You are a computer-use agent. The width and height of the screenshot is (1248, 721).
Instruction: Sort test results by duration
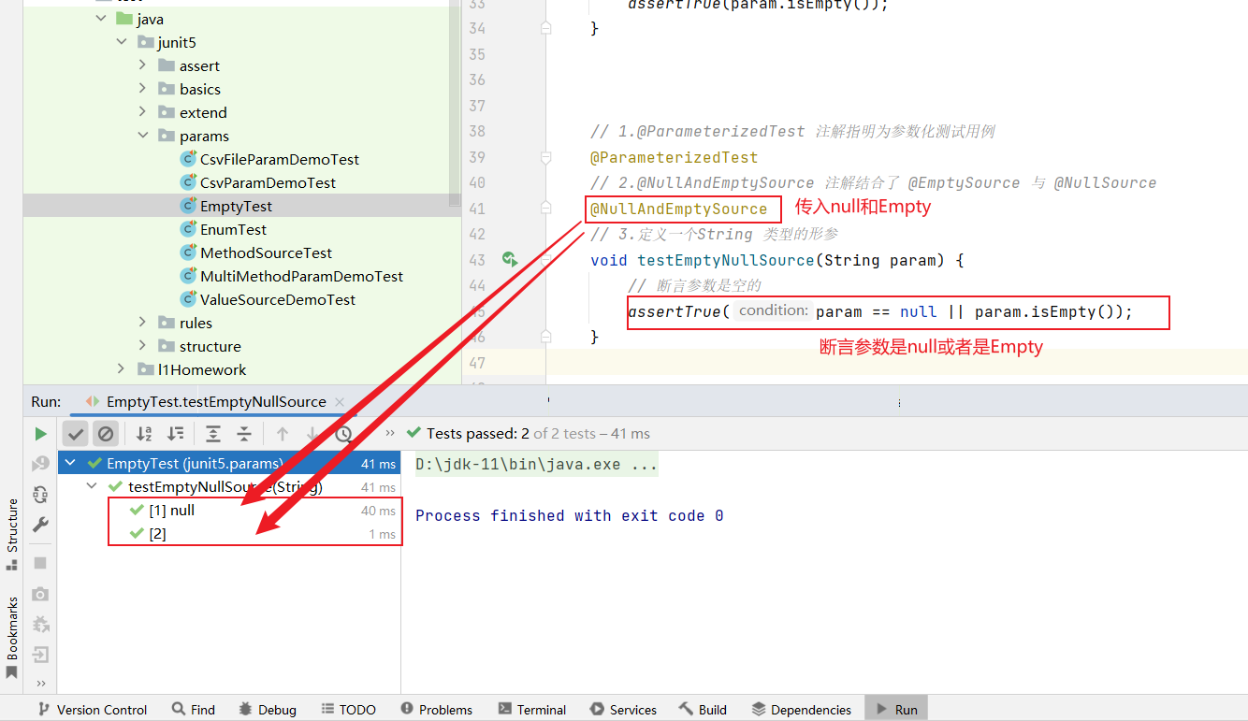click(175, 434)
